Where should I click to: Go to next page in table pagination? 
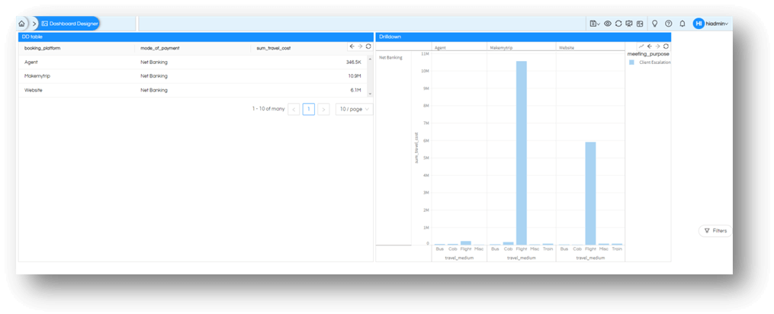[x=323, y=109]
